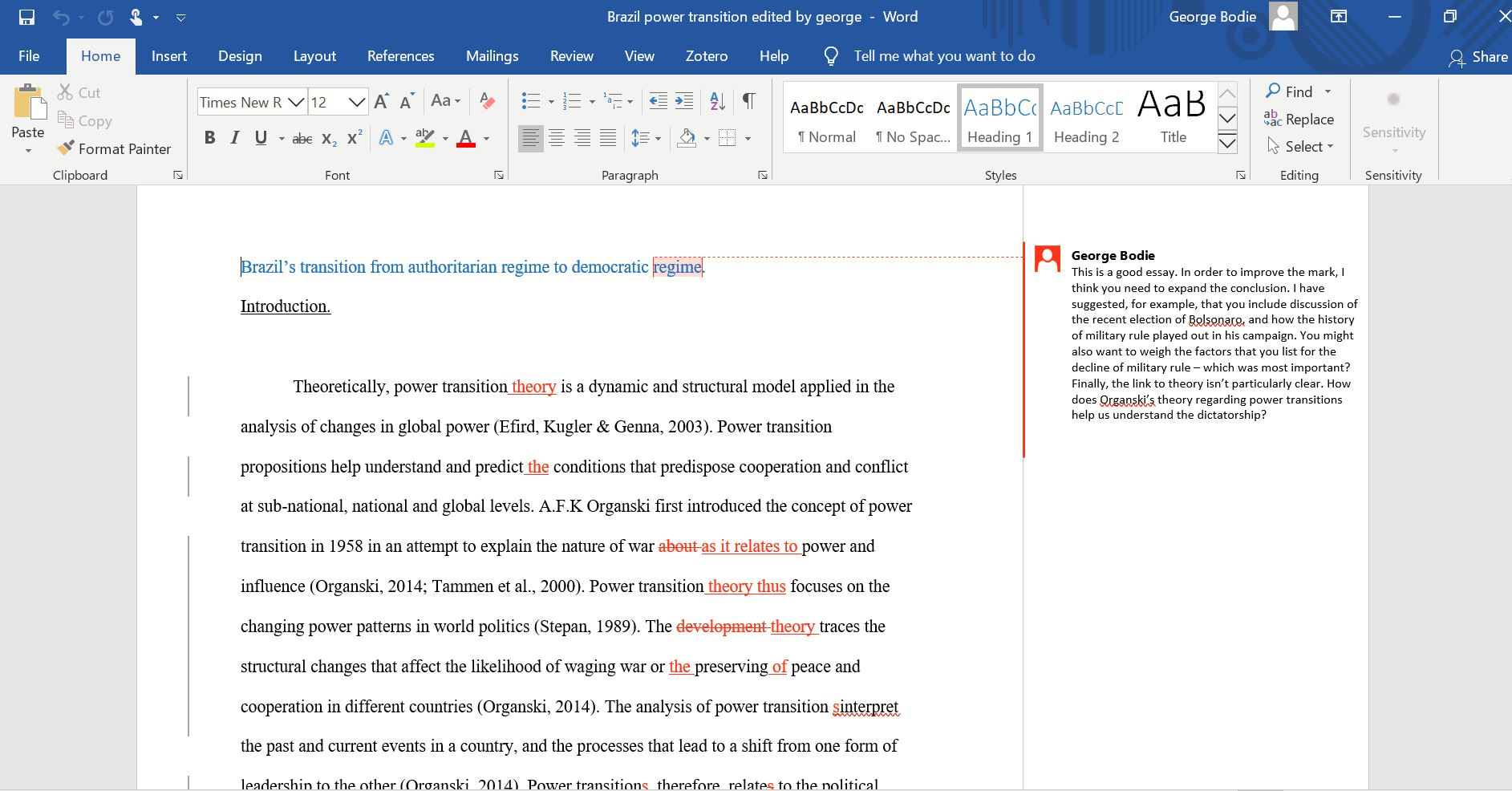Toggle bullet list formatting
Image resolution: width=1512 pixels, height=791 pixels.
pyautogui.click(x=530, y=100)
